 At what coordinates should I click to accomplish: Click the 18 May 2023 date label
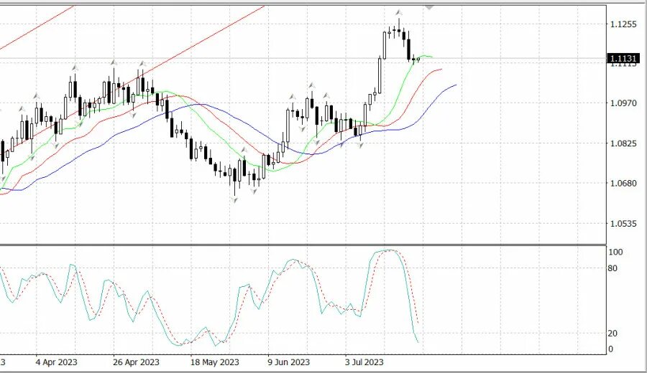click(214, 362)
